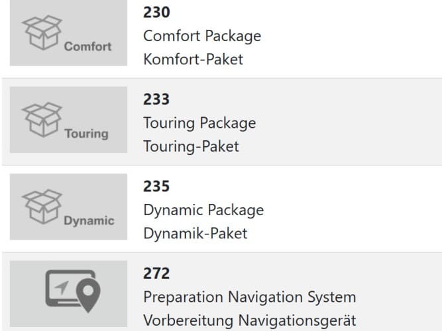Select the "Comfort" label in the thumbnail

(87, 47)
